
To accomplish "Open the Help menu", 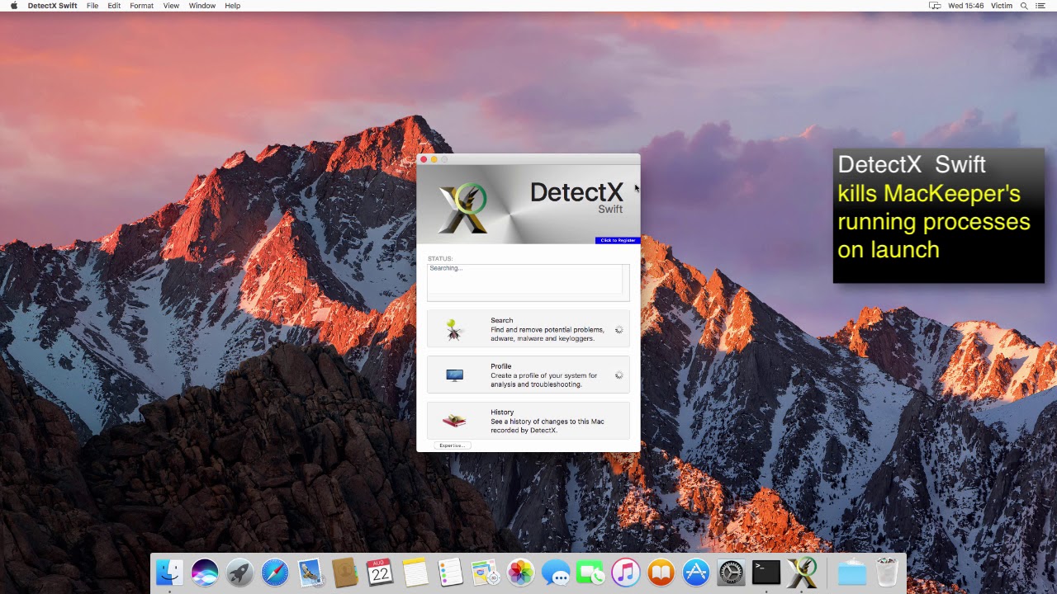I will (x=233, y=6).
